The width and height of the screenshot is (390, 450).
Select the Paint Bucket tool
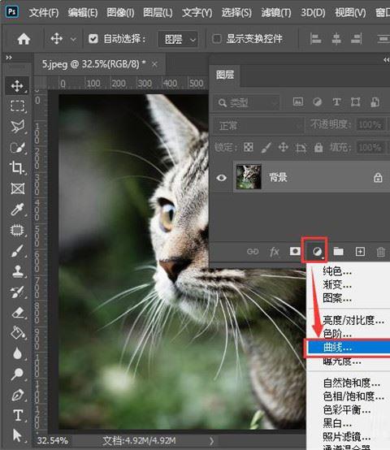(x=17, y=333)
